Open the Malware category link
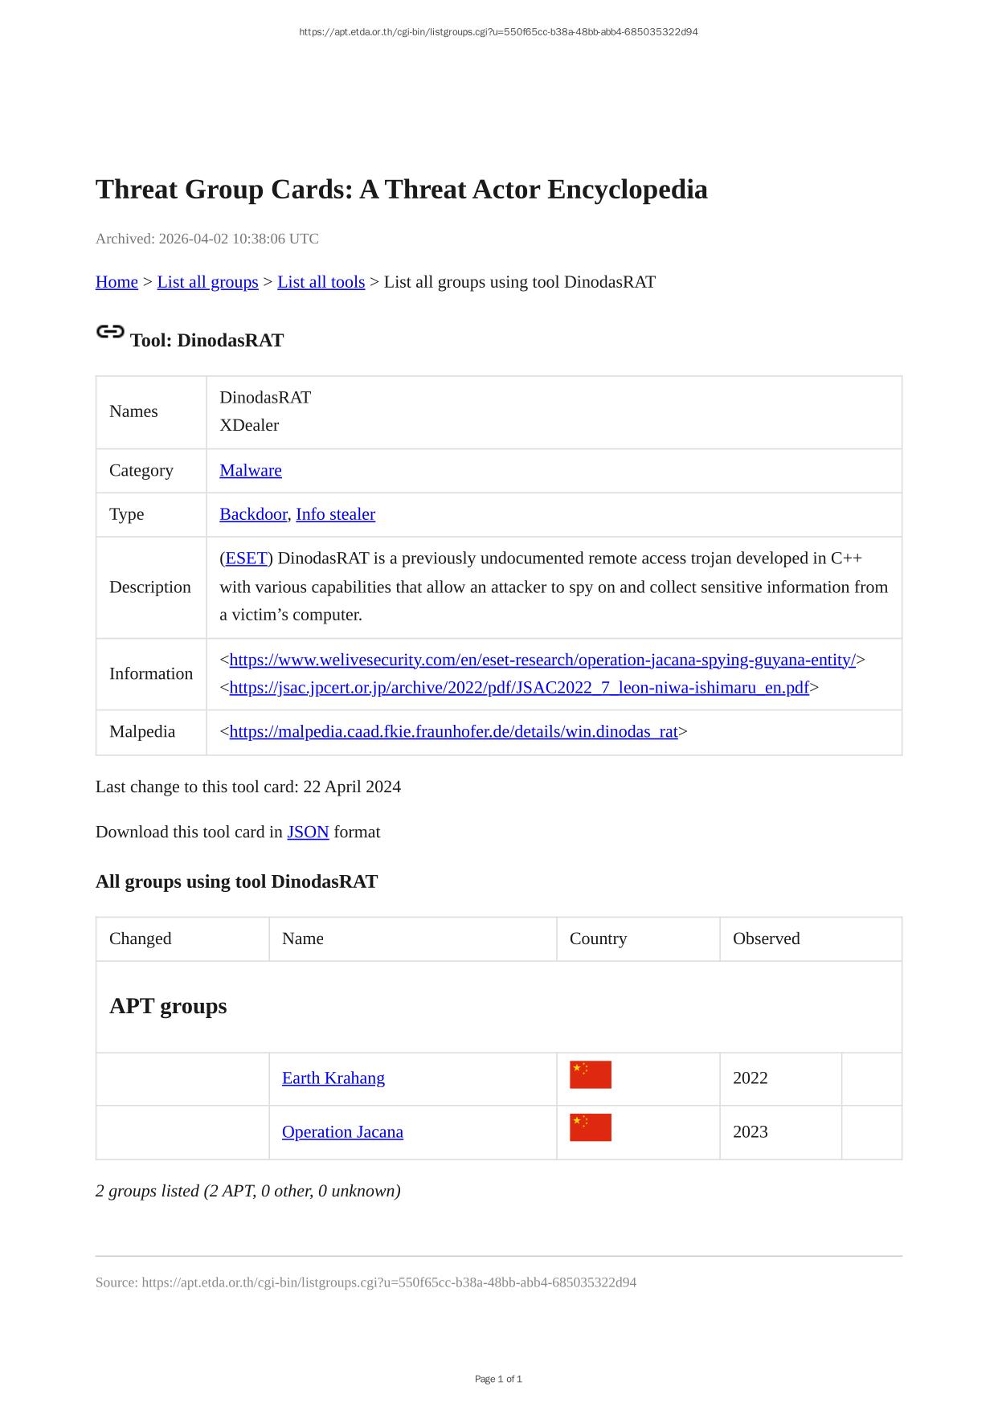Screen dimensions: 998x1411 251,471
